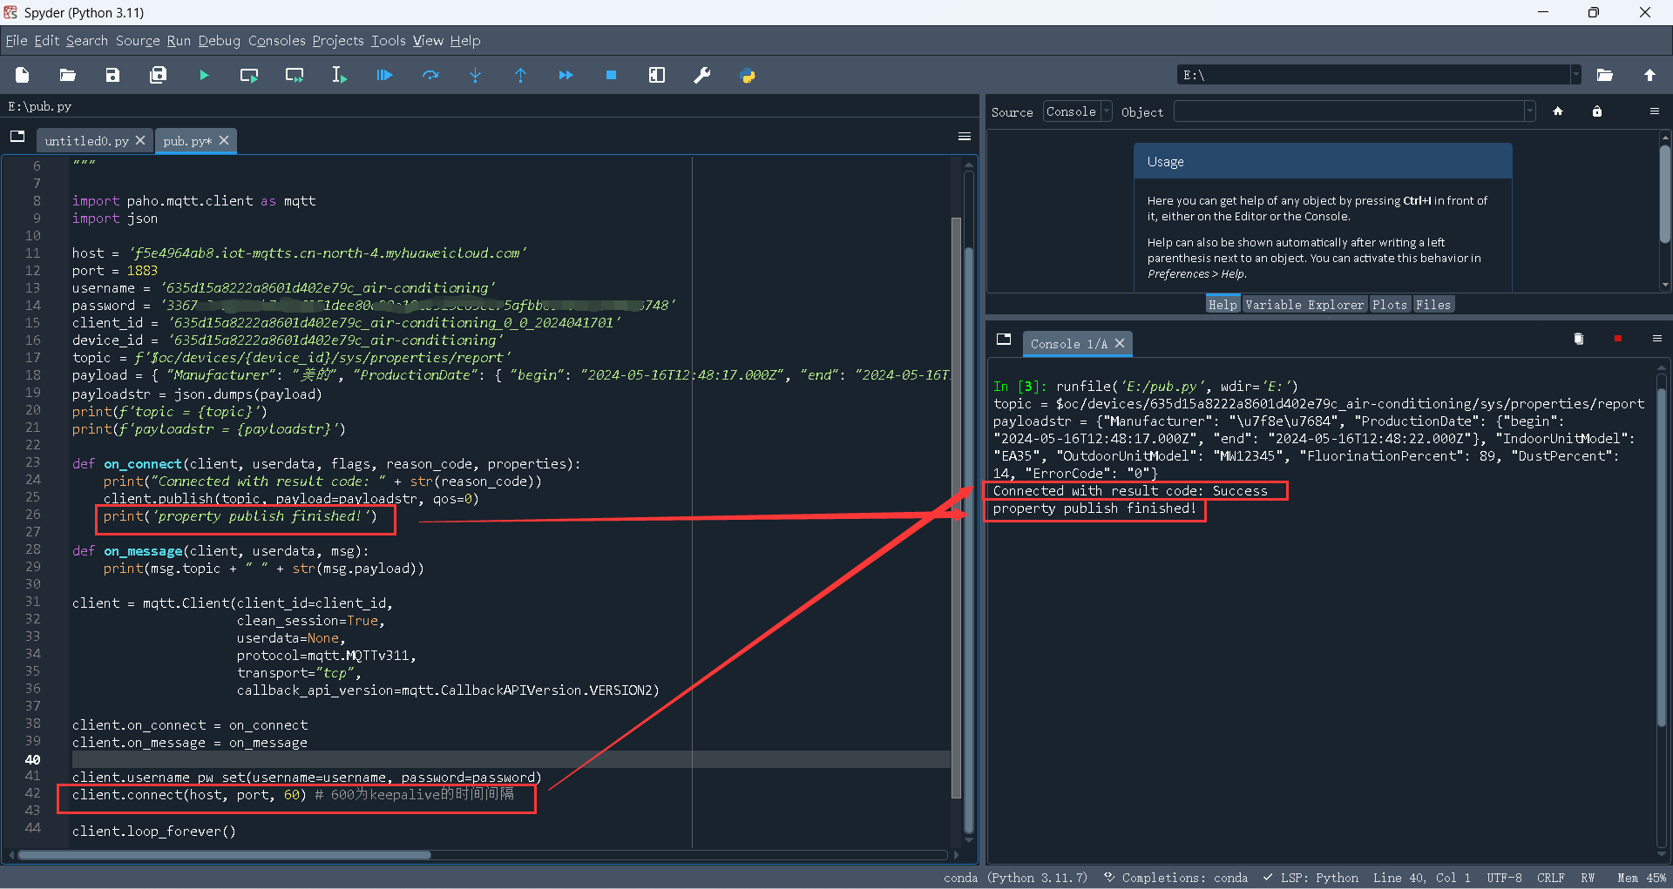This screenshot has width=1673, height=889.
Task: Click the red interrupt kernel button
Action: pos(1617,339)
